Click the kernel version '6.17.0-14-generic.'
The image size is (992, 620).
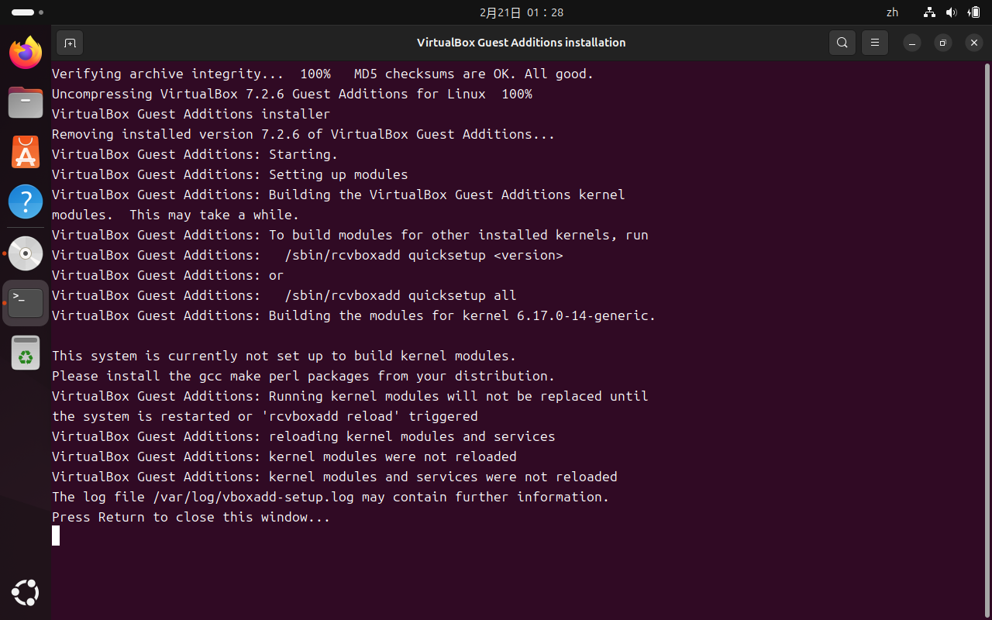[x=587, y=316]
